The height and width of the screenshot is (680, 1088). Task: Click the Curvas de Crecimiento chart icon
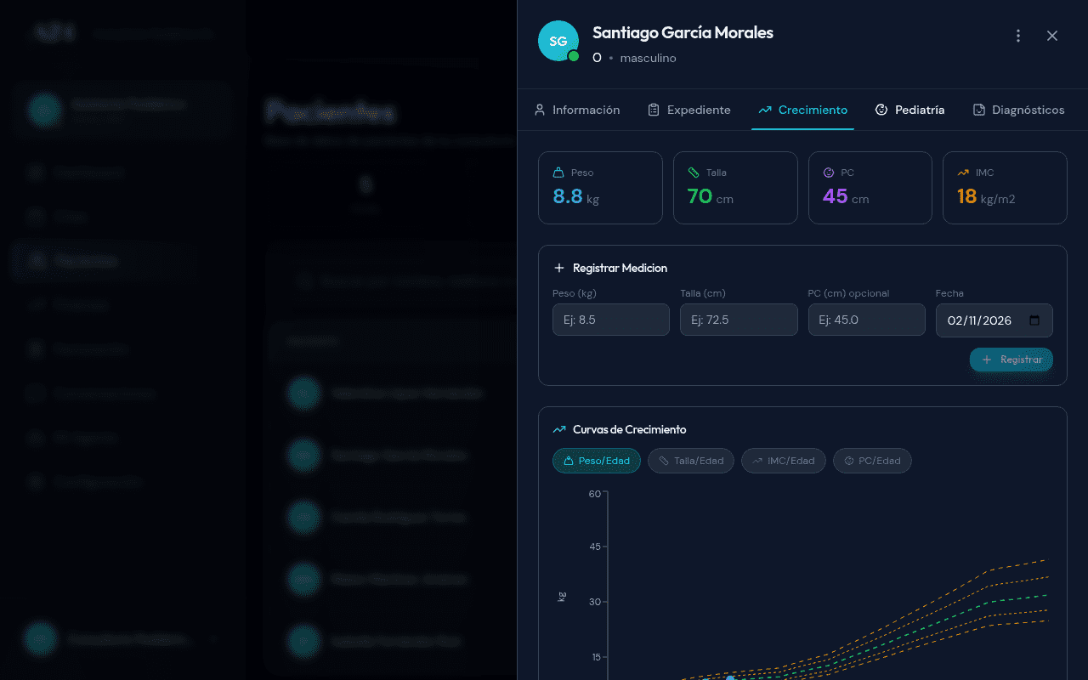tap(559, 429)
